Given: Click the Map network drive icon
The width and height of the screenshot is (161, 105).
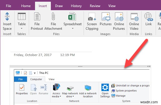Looking at the screenshot, I should [70, 88].
